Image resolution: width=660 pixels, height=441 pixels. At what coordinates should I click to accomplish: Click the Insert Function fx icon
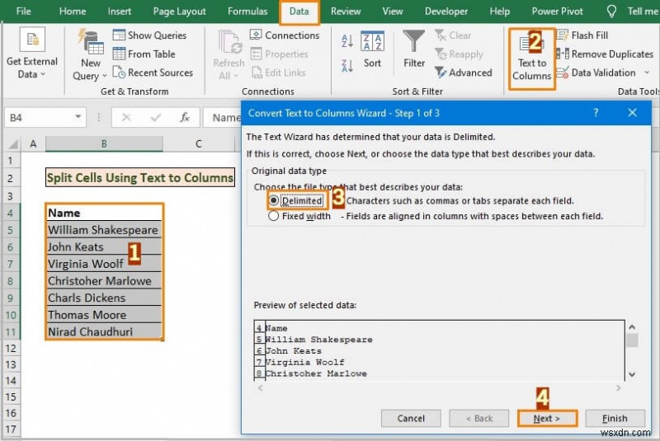[185, 118]
